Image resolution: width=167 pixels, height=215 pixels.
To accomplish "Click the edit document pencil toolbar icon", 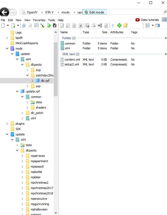I will [x=62, y=25].
